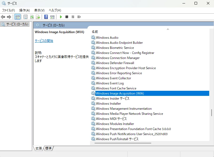Select Windows Management Instrumentation
The height and width of the screenshot is (157, 214).
tap(124, 109)
